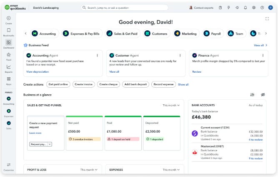Click David's Landscaping company name

point(46,8)
